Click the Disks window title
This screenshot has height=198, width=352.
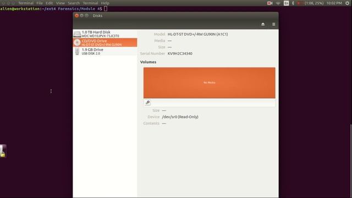[x=97, y=15]
